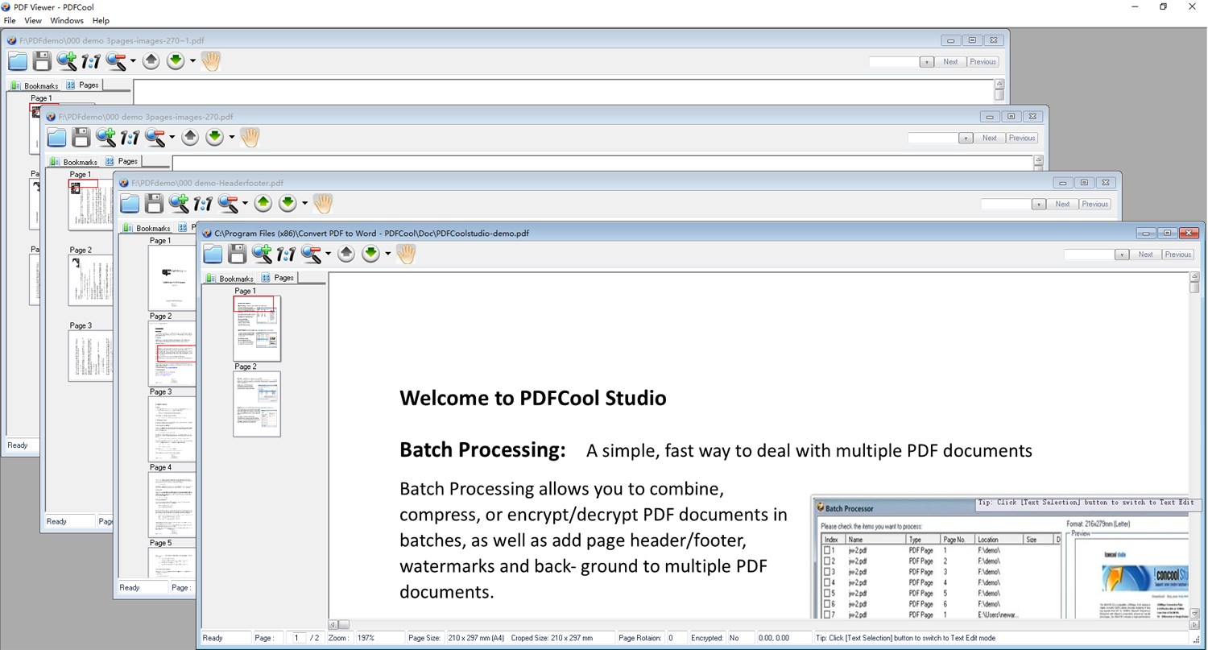Click horizontal scrollbar left arrow in PDFCoolstudio-demo window

(333, 624)
